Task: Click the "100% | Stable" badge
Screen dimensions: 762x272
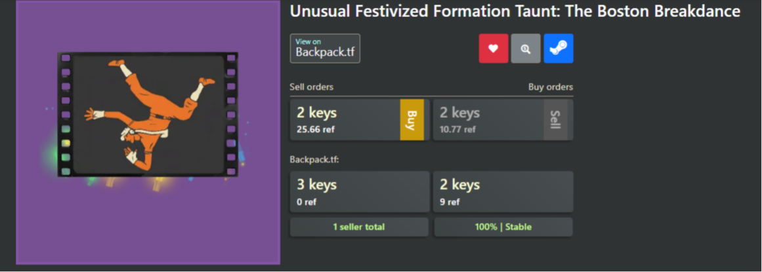Action: [503, 227]
